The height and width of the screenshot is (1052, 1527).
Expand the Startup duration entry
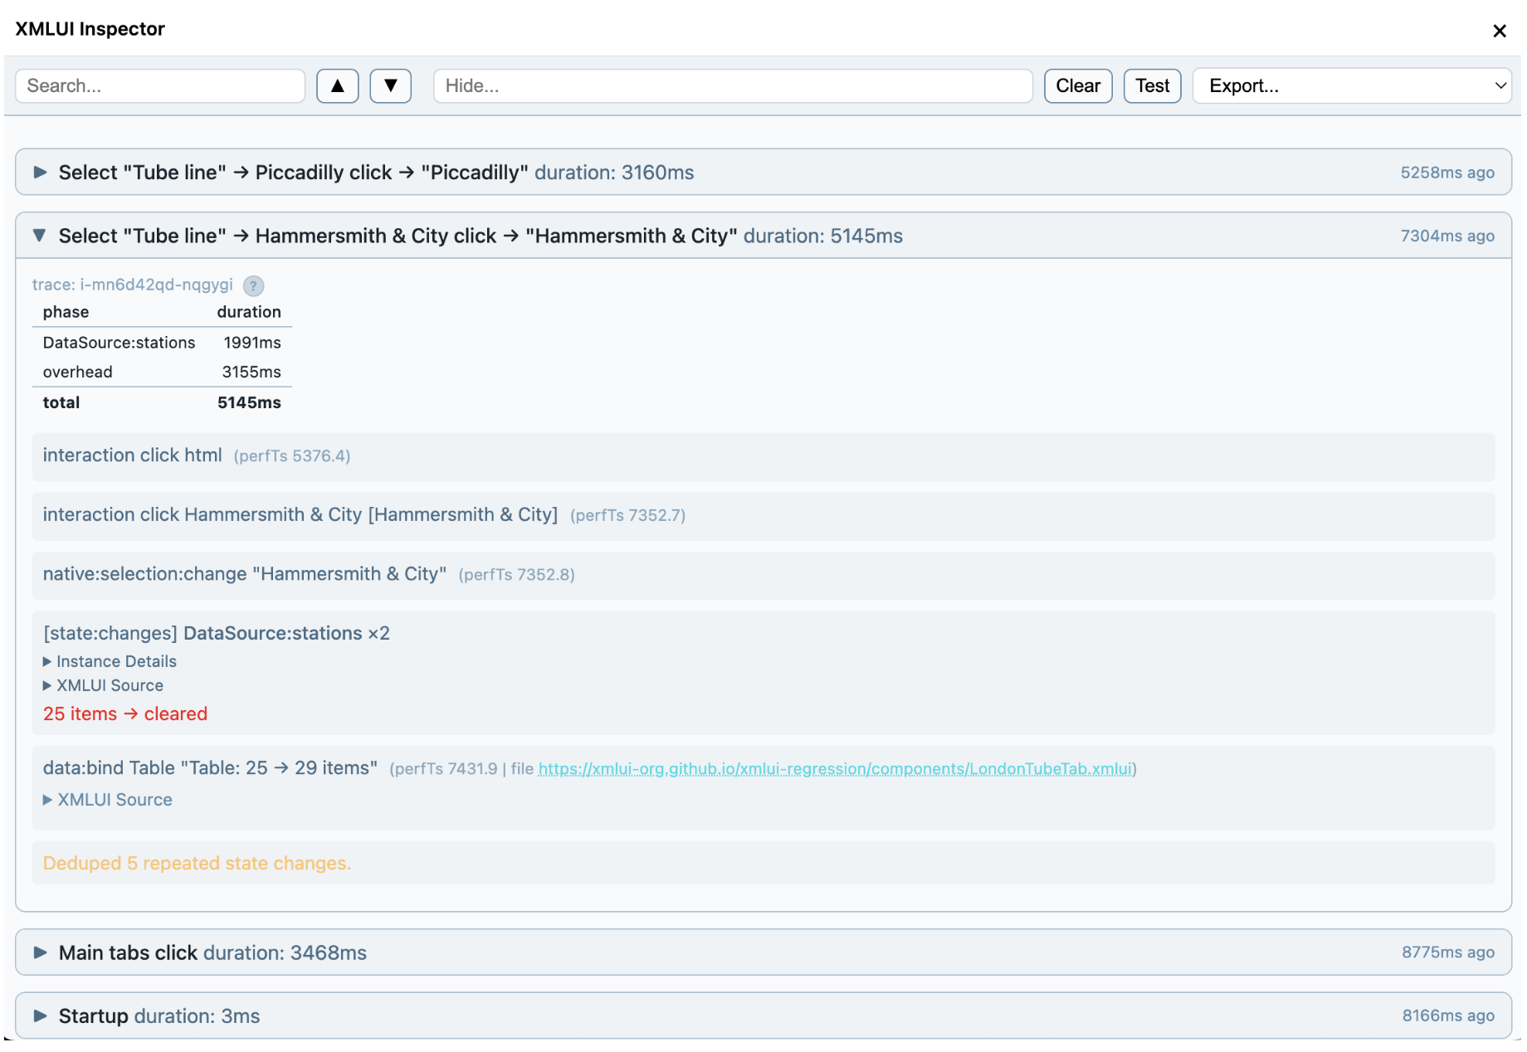point(41,1015)
